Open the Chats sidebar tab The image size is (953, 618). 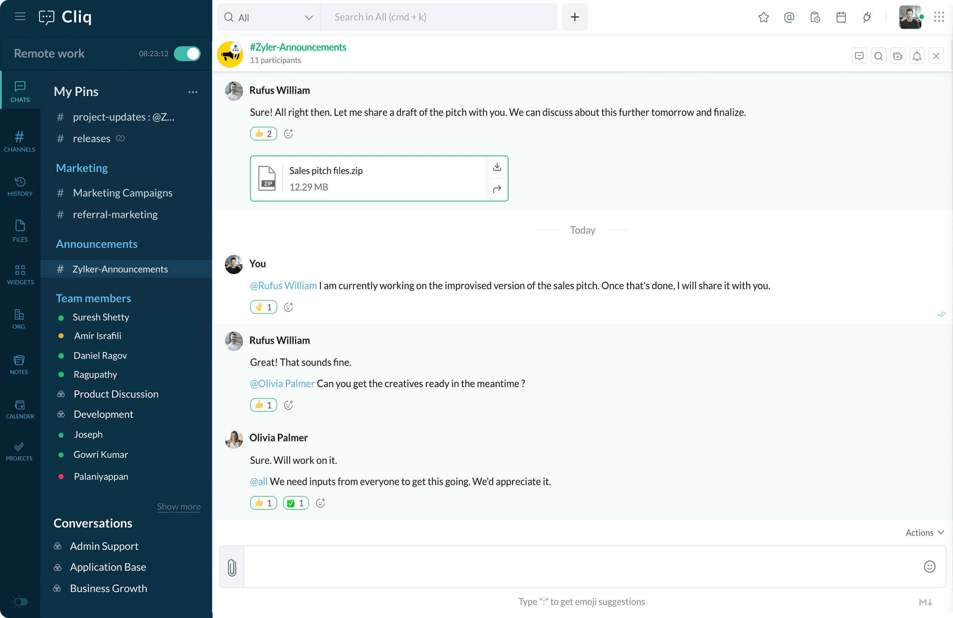tap(20, 92)
